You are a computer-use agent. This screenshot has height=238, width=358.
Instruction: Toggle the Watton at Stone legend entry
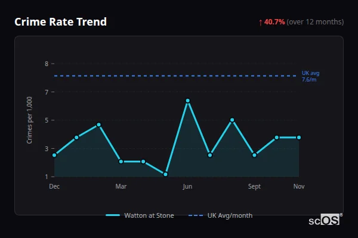click(140, 215)
